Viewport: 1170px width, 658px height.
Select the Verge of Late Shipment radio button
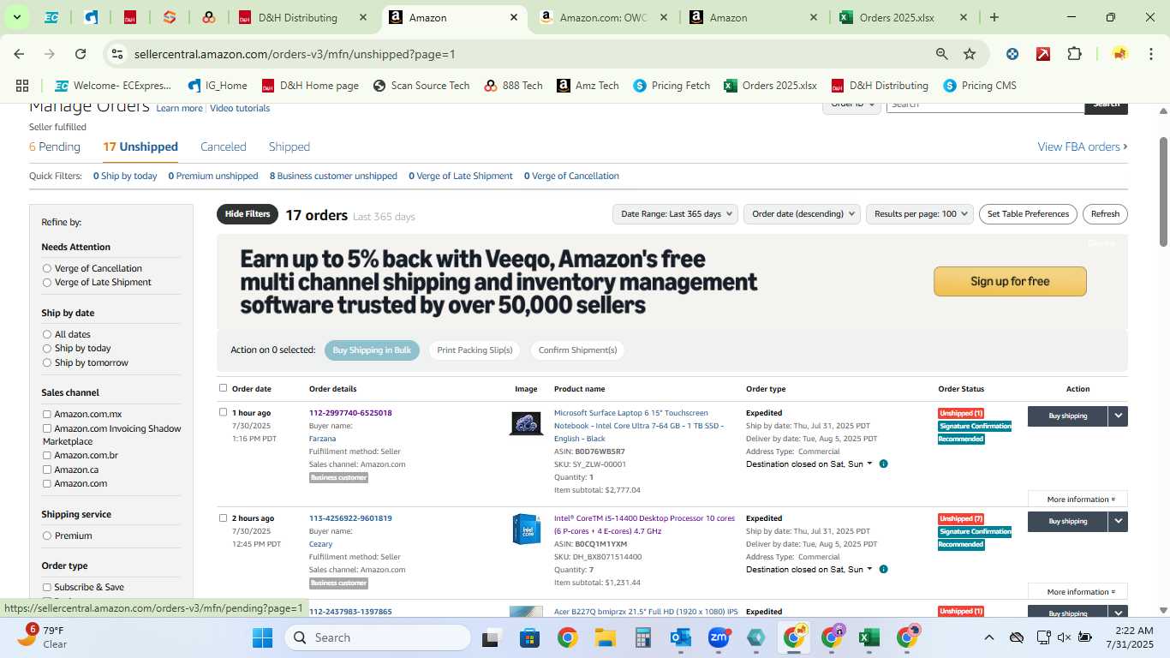[x=47, y=282]
